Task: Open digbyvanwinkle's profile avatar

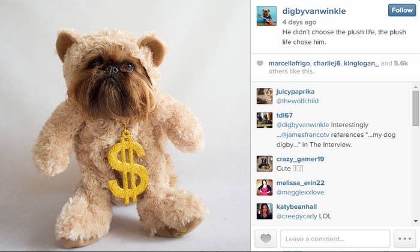Action: click(266, 16)
